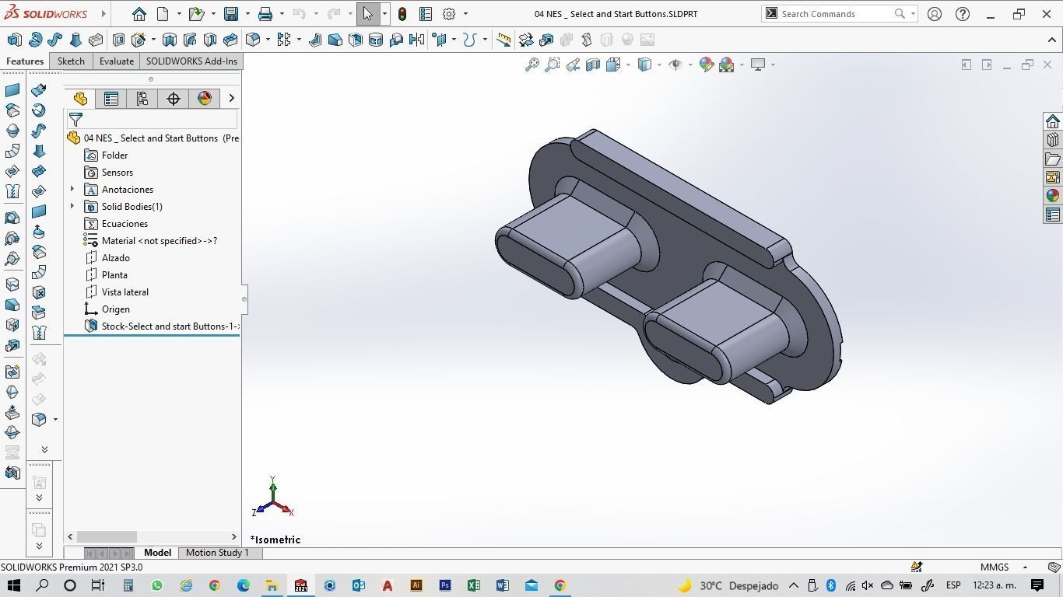Open Design Library in the task pane
Image resolution: width=1063 pixels, height=597 pixels.
(x=1053, y=140)
